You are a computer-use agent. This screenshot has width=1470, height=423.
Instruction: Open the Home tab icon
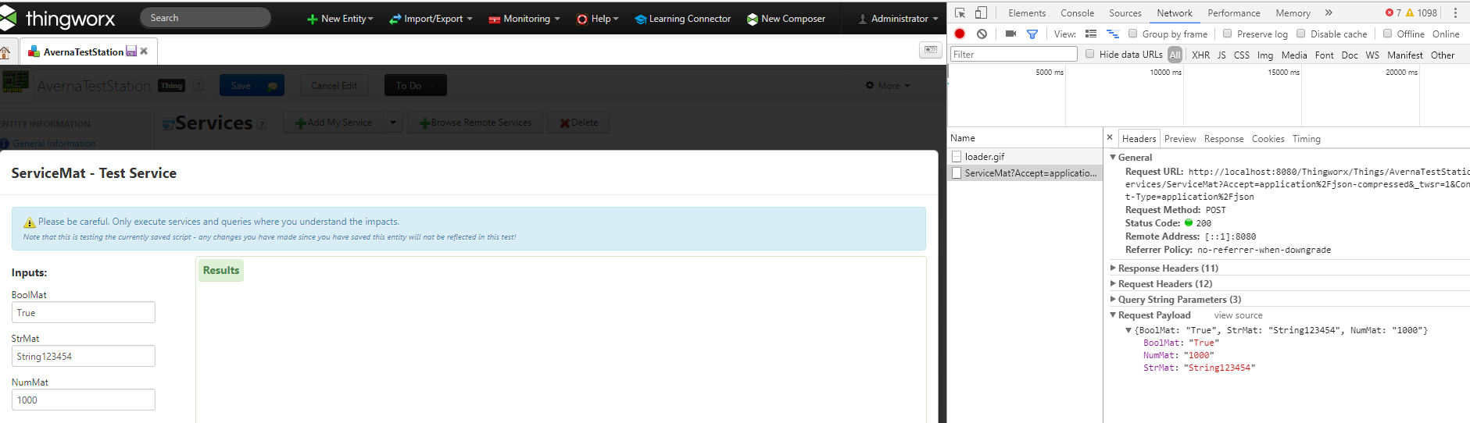pos(5,52)
